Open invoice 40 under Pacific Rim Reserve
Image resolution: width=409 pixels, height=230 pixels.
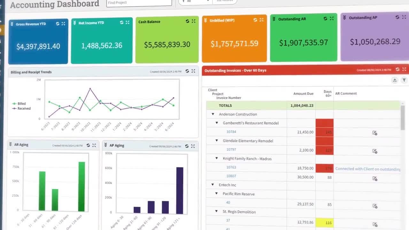coord(228,203)
